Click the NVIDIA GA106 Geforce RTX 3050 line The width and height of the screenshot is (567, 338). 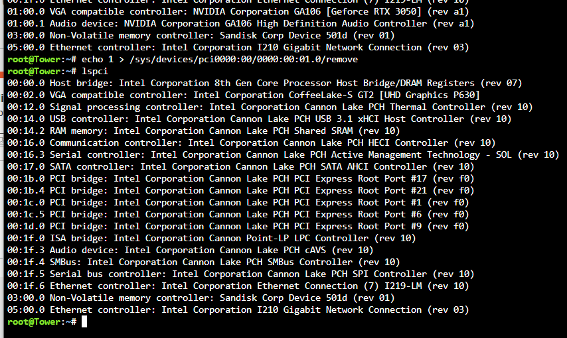238,11
